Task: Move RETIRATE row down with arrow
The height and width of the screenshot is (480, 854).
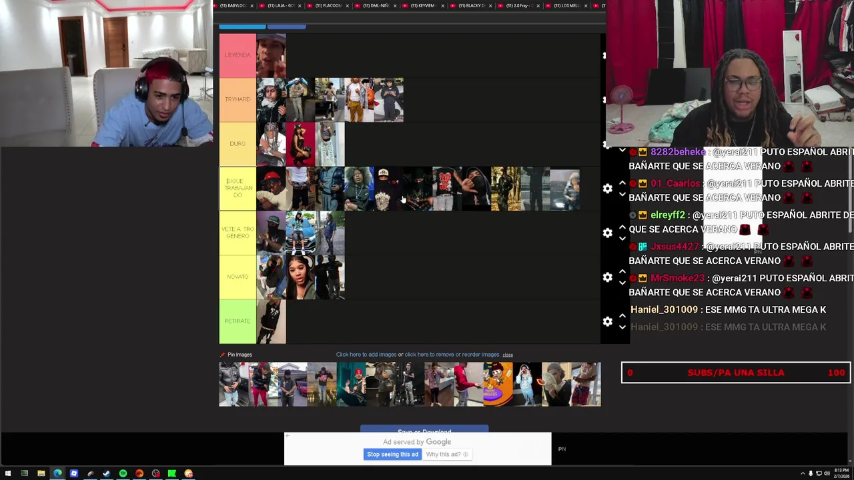Action: pos(622,327)
